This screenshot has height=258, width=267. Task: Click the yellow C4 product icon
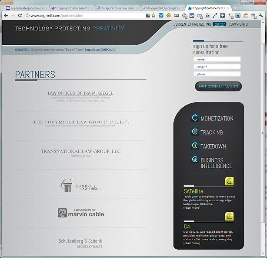pyautogui.click(x=229, y=216)
